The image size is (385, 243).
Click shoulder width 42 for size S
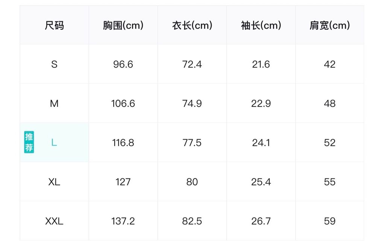click(x=329, y=64)
